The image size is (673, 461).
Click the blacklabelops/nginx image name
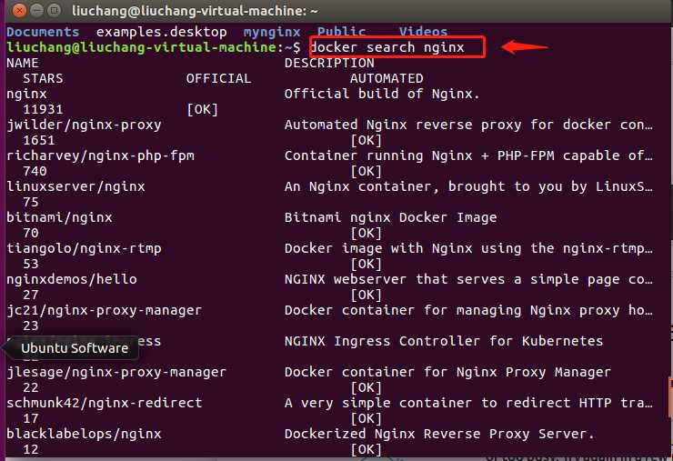pyautogui.click(x=84, y=434)
